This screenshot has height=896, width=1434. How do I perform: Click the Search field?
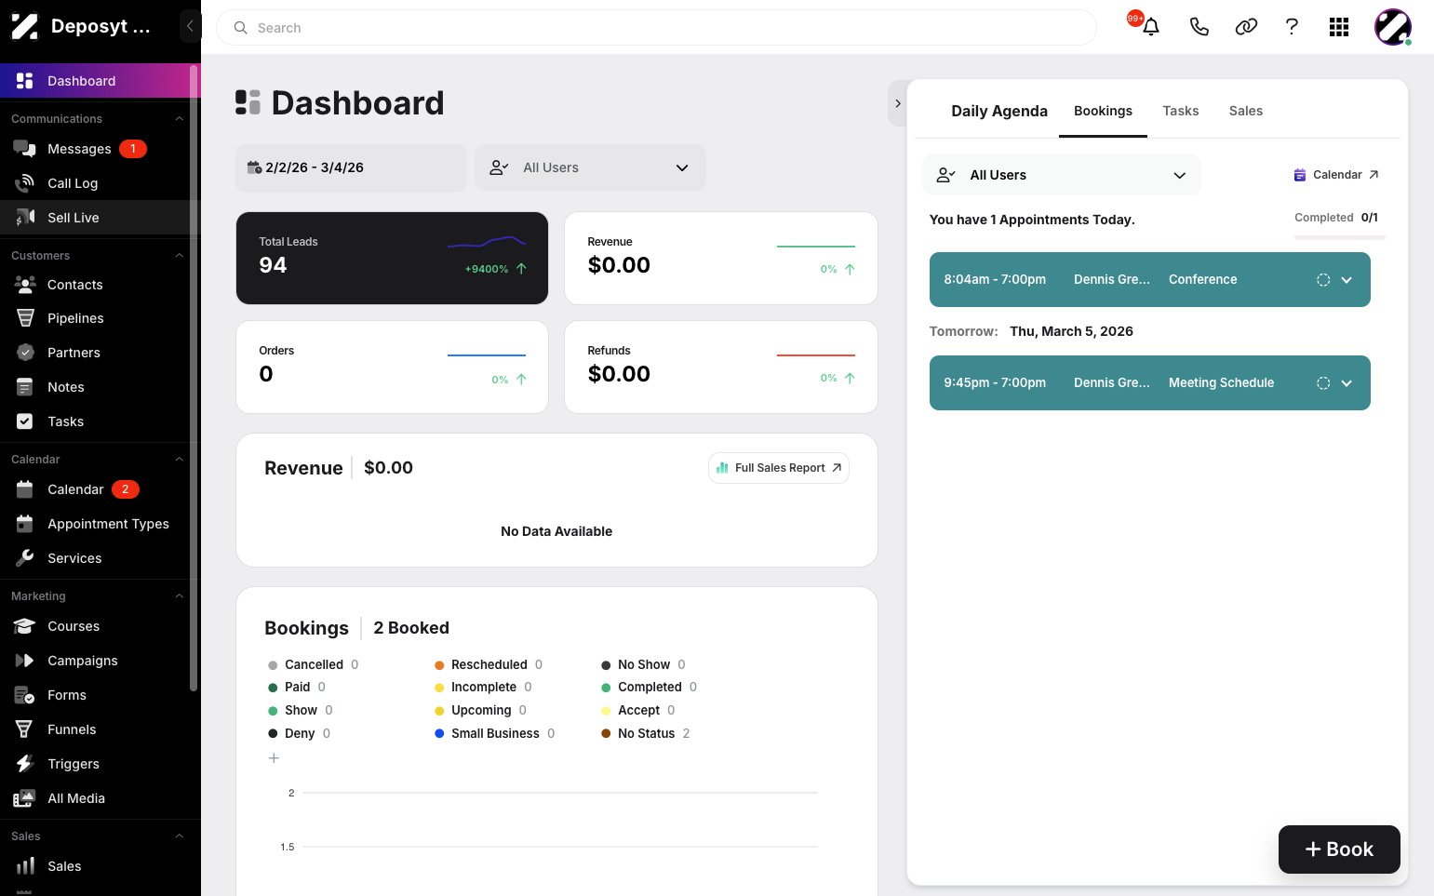pyautogui.click(x=656, y=28)
